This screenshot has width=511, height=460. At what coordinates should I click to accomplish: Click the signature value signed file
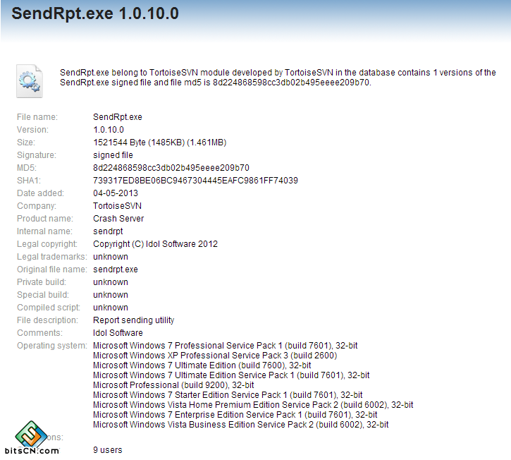(x=113, y=155)
